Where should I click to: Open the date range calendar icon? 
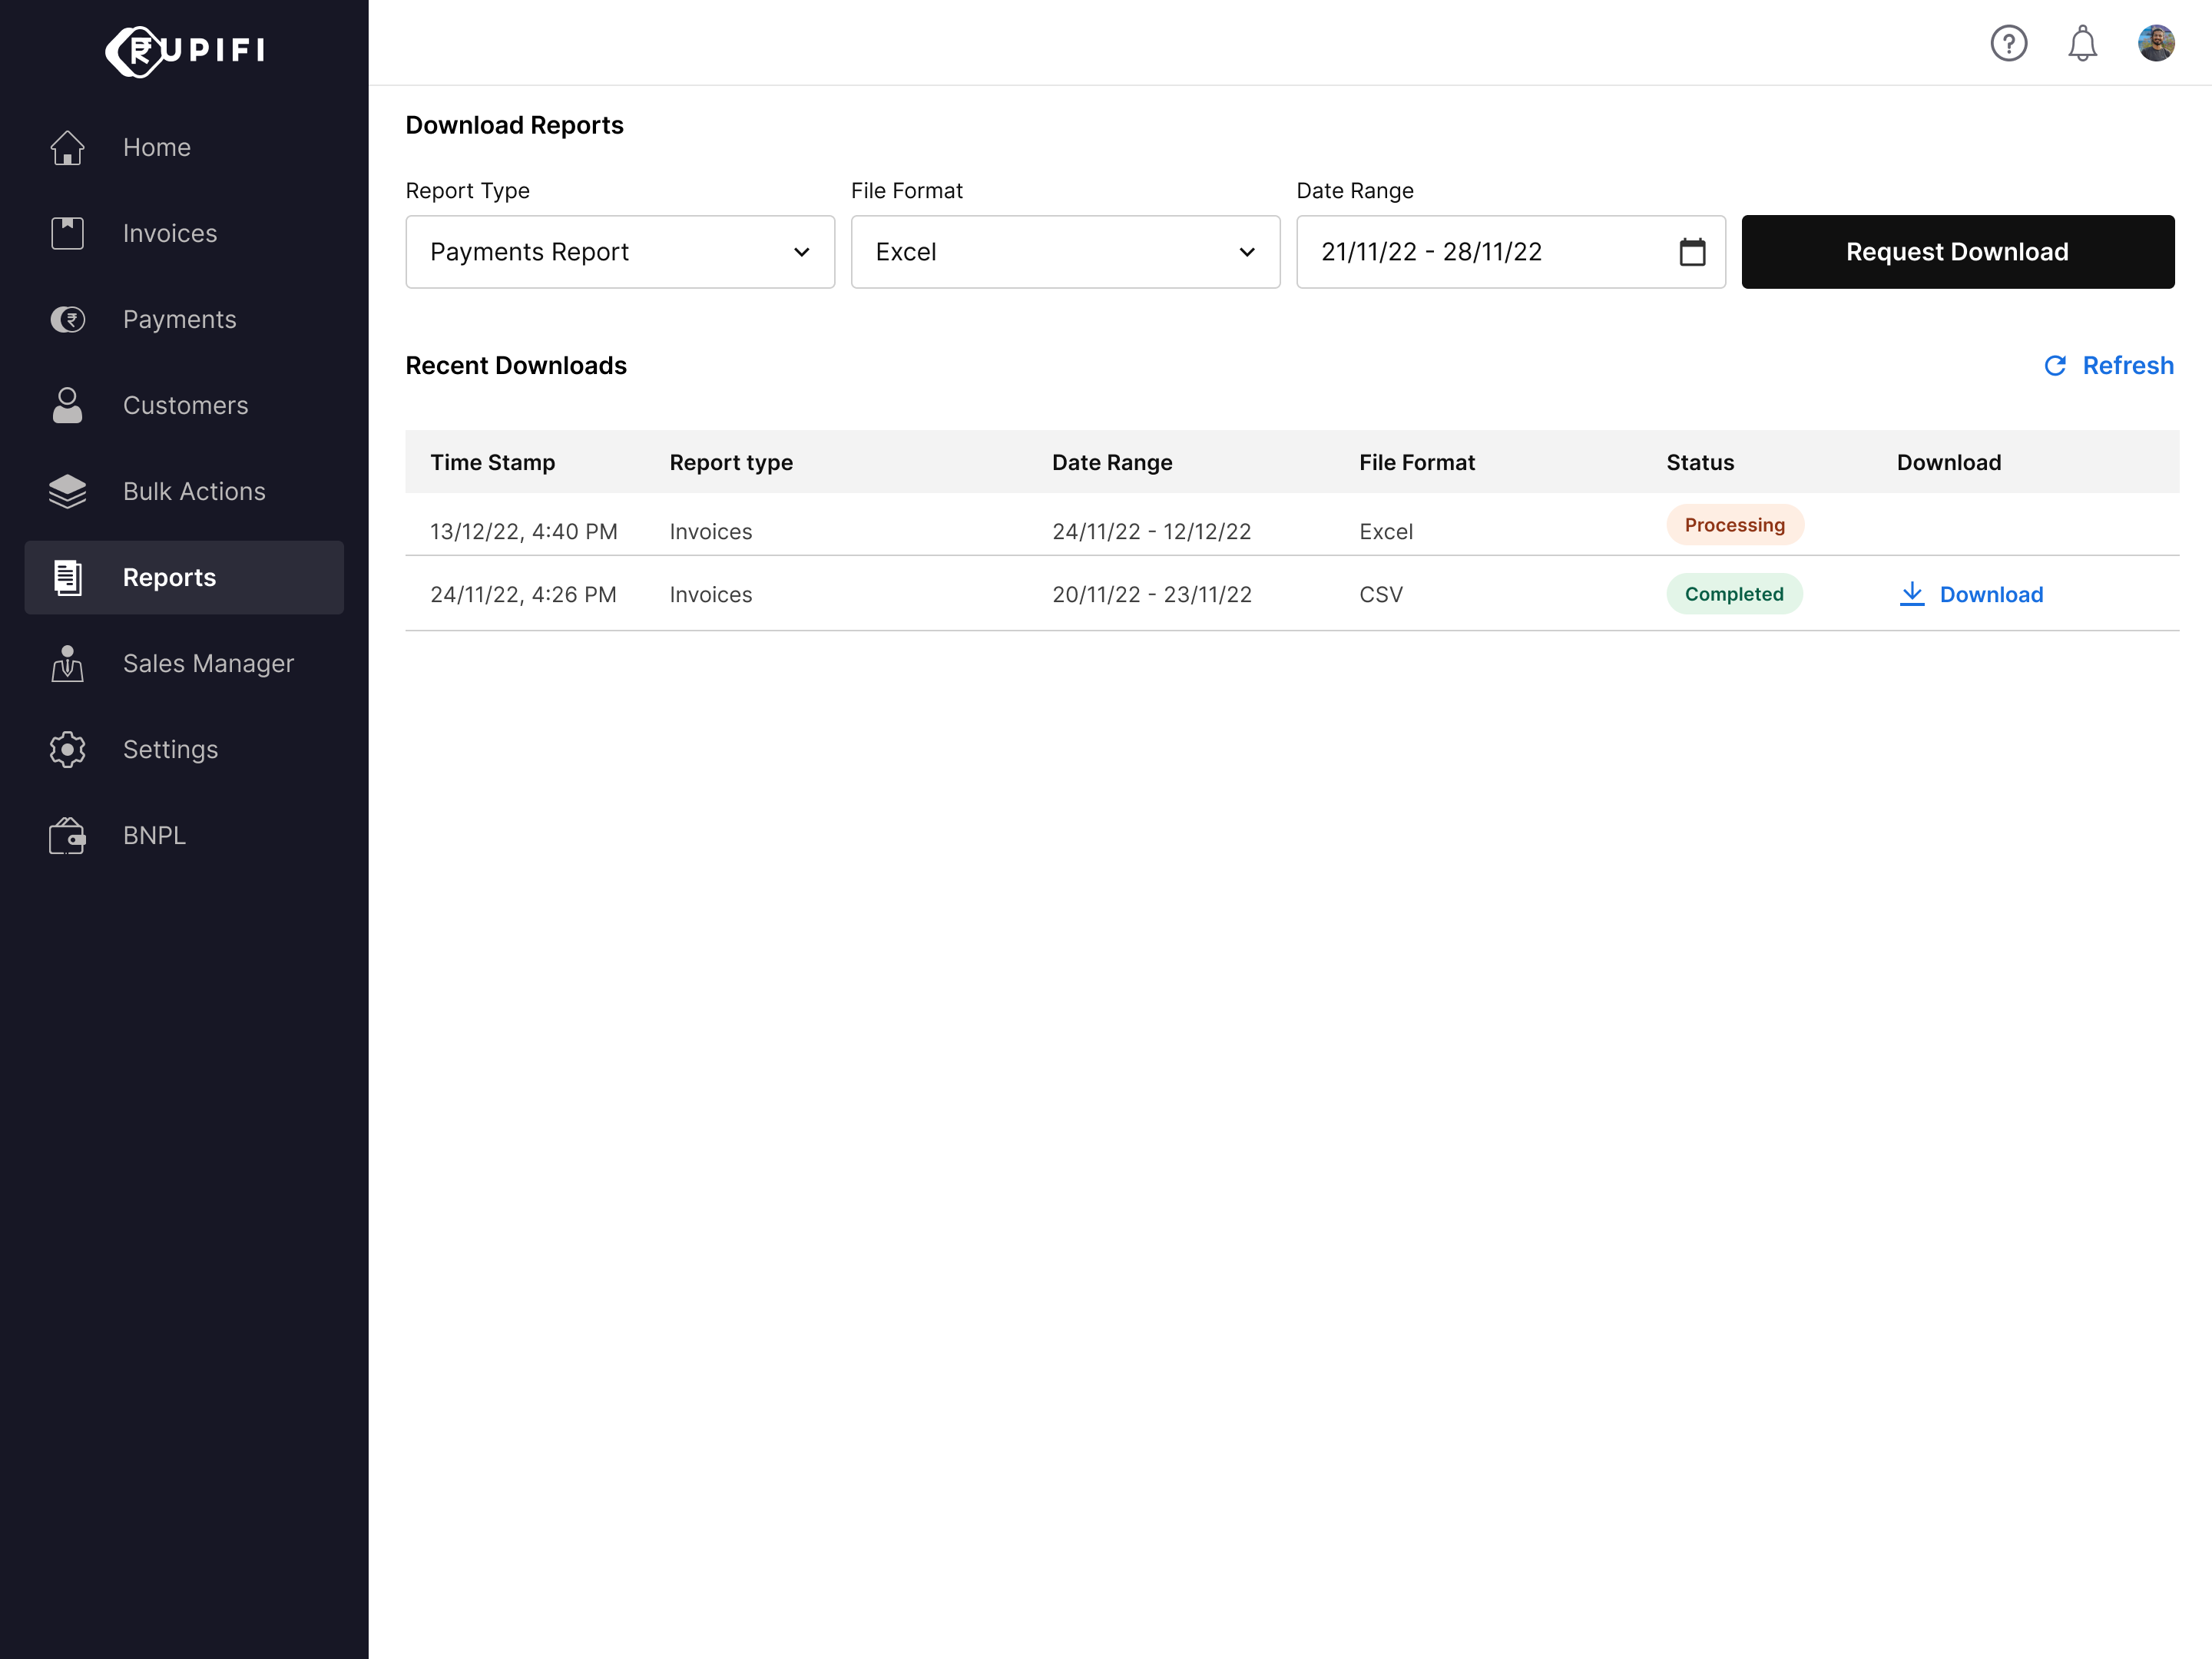[1692, 252]
